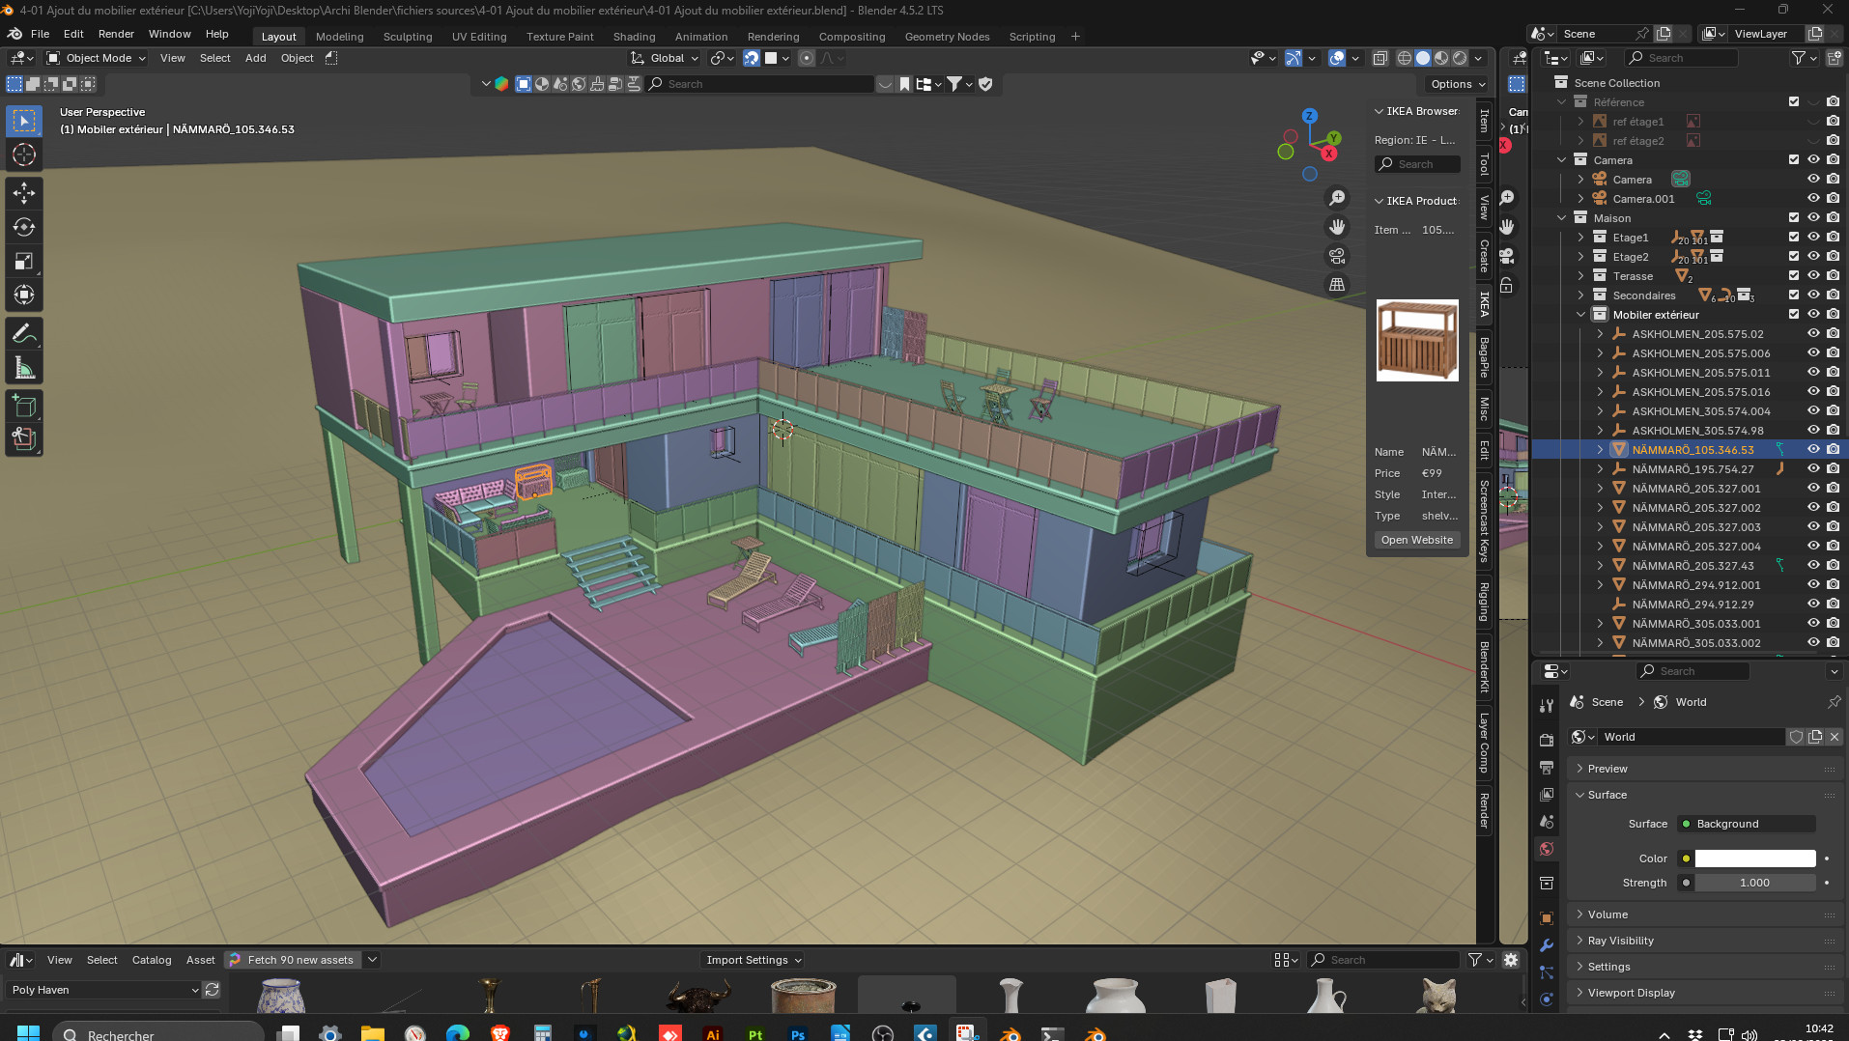Toggle camera view in viewport

coord(1337,256)
